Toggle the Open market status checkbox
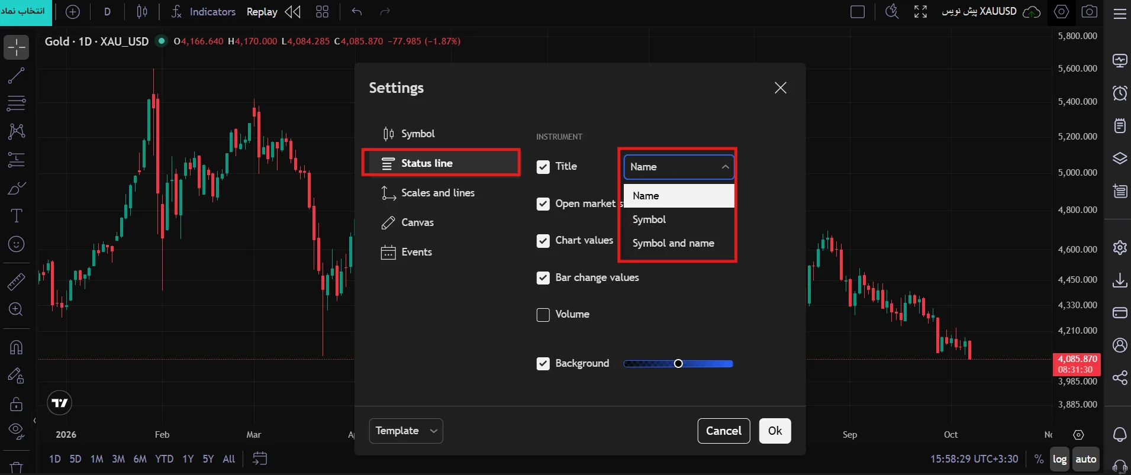The image size is (1131, 475). coord(543,204)
